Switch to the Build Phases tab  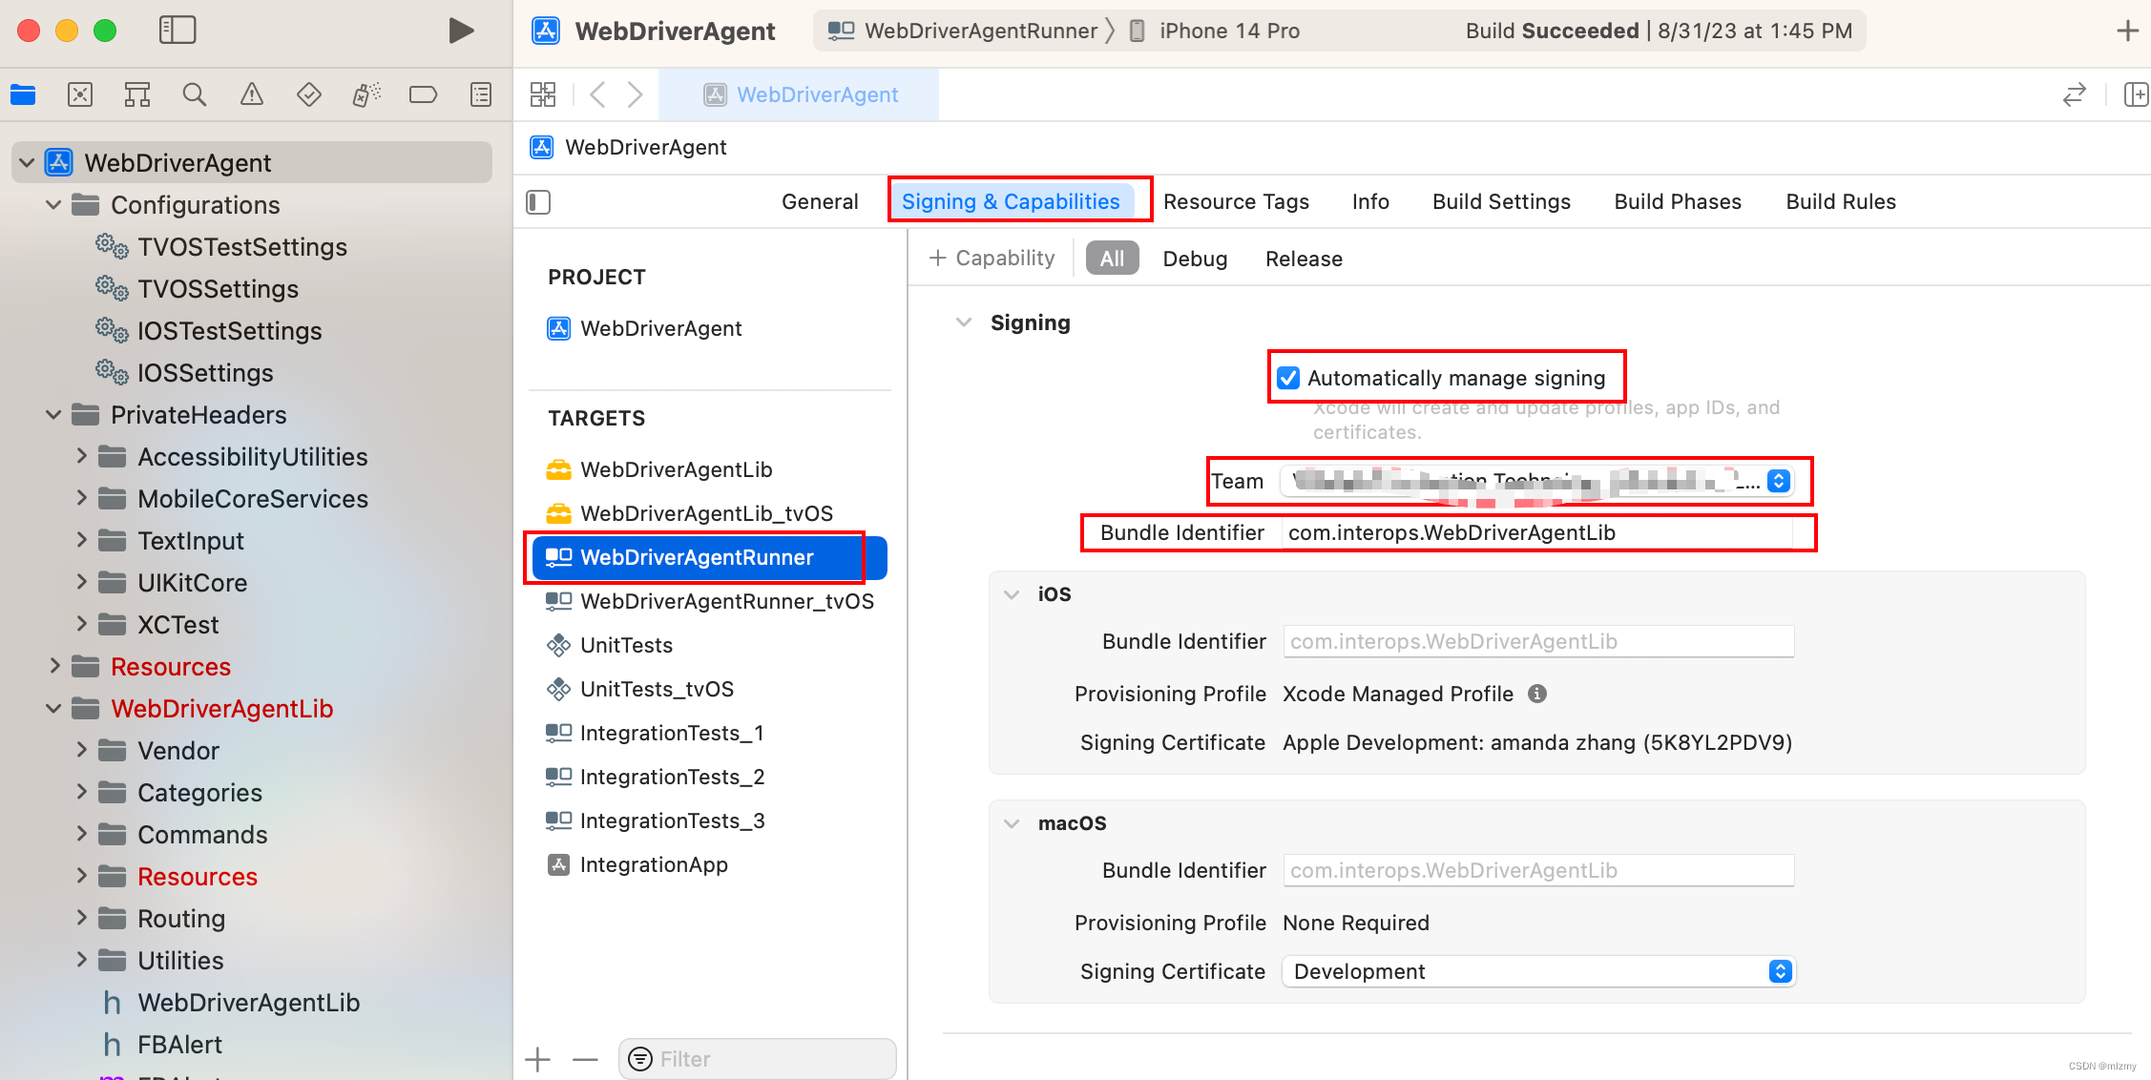tap(1678, 201)
